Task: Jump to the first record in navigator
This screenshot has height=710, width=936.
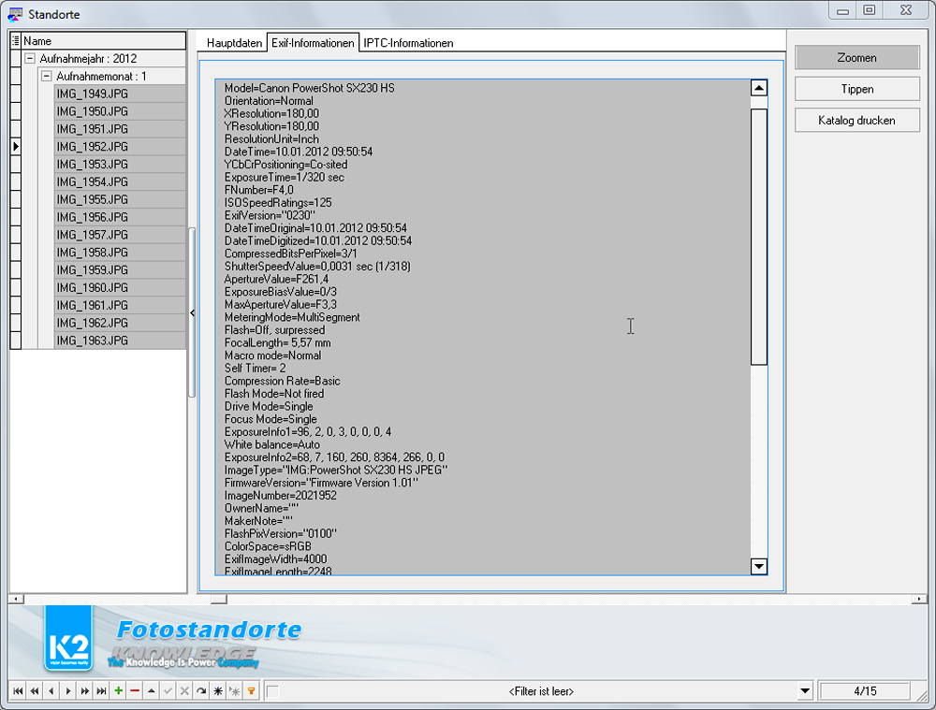Action: tap(17, 691)
